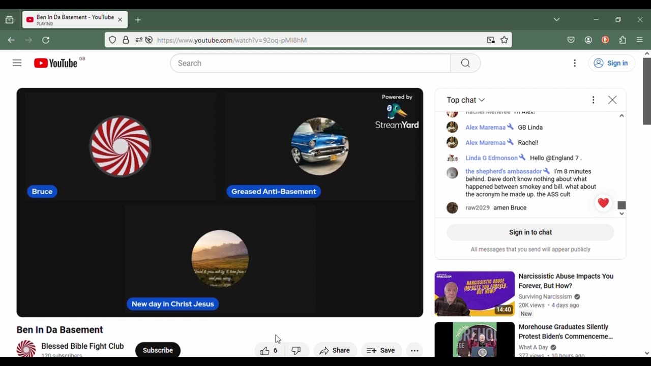Select the YouTube URL in the address bar
The width and height of the screenshot is (651, 366).
tap(232, 40)
